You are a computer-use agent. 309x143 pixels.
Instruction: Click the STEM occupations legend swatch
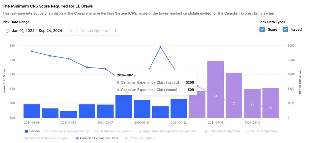247,131
